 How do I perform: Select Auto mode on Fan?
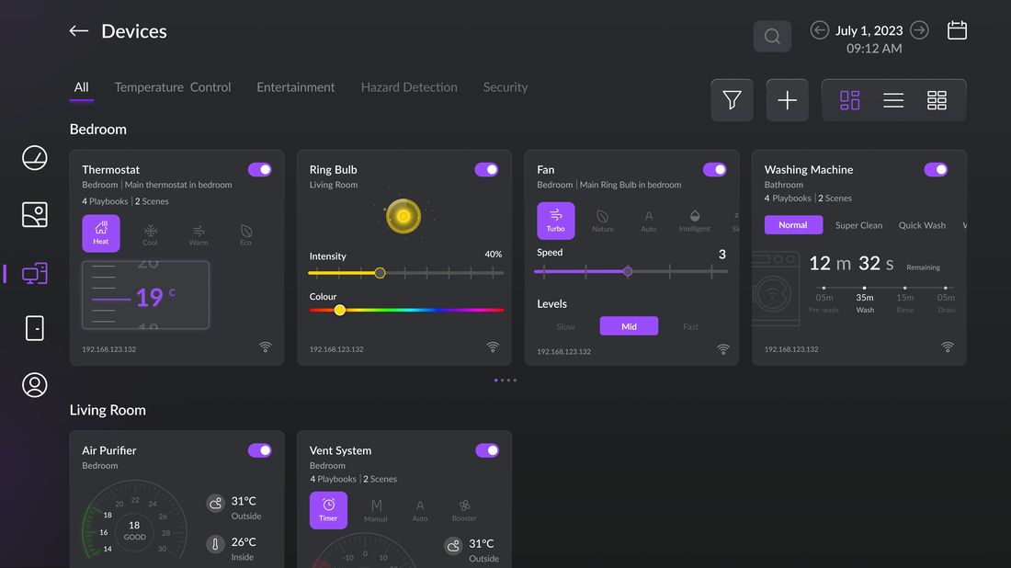coord(649,222)
